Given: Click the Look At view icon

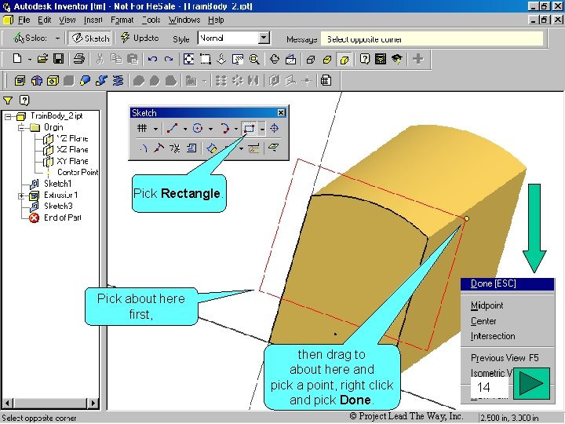Looking at the screenshot, I should pyautogui.click(x=291, y=59).
